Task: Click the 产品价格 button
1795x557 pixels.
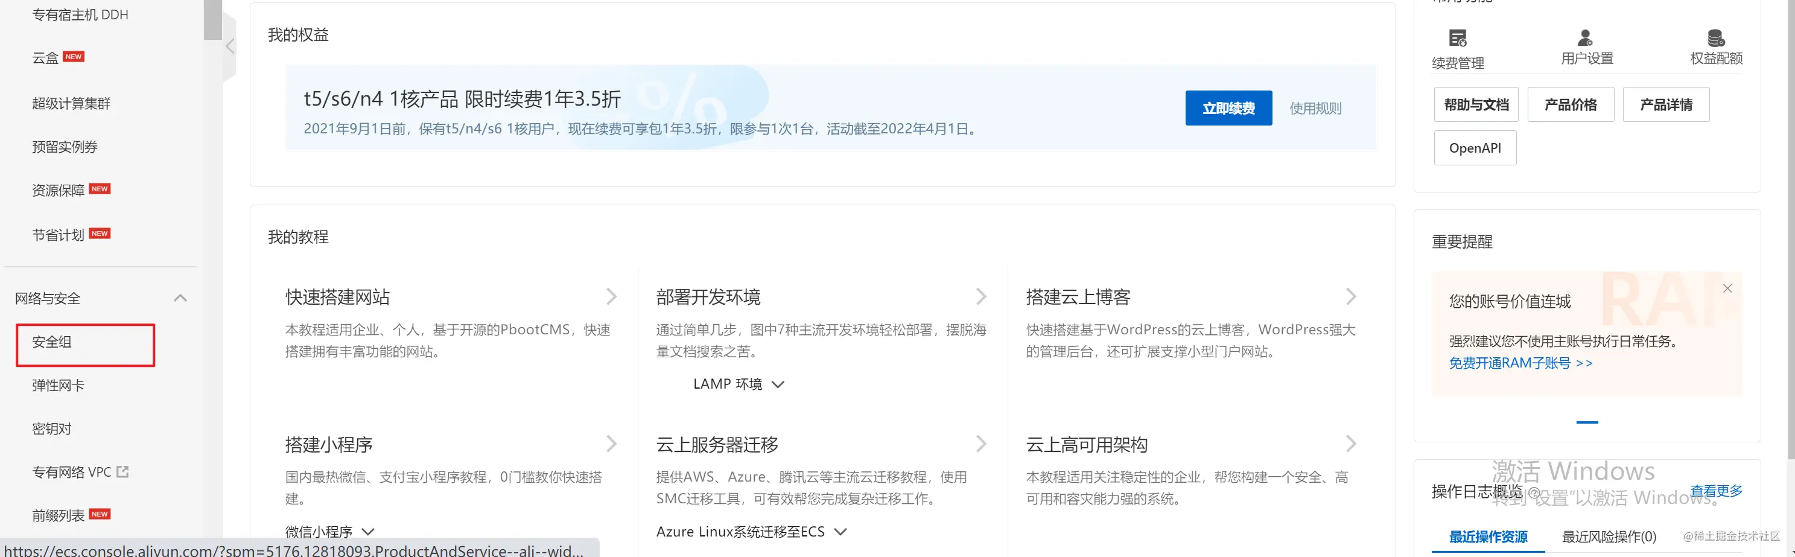Action: click(1571, 104)
